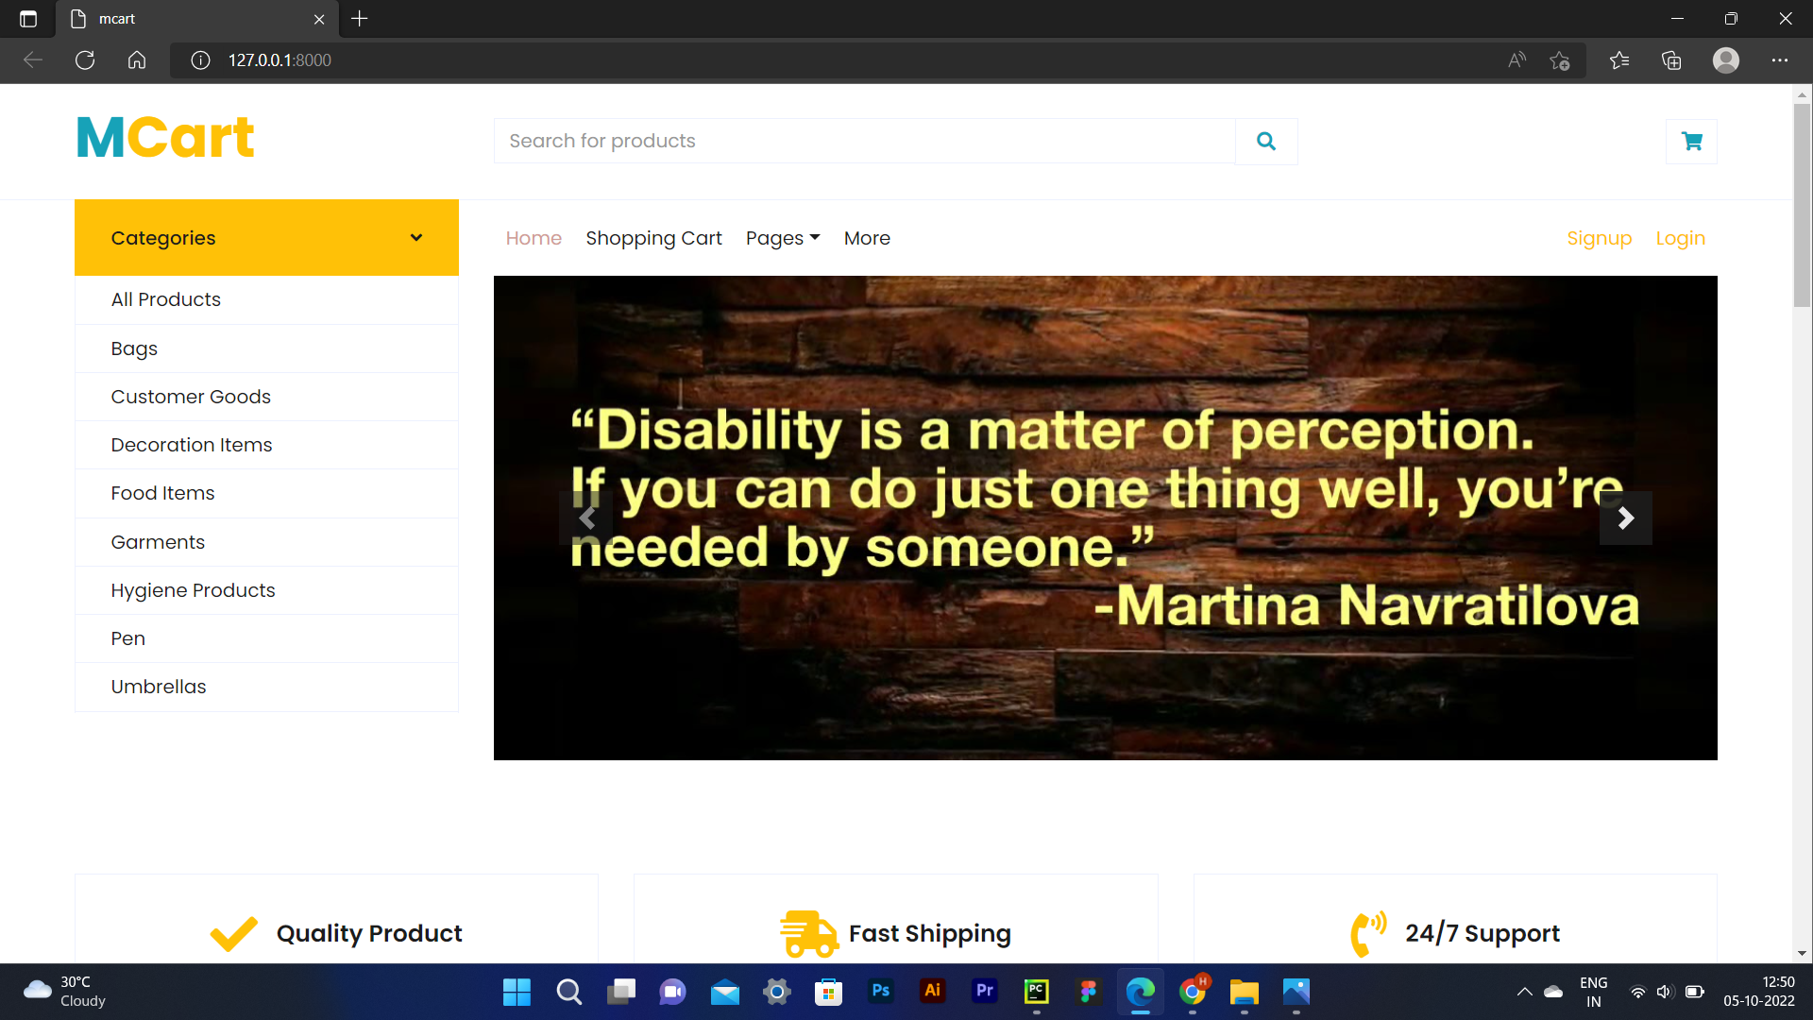The width and height of the screenshot is (1813, 1020).
Task: Click the search magnifier button
Action: coord(1266,142)
